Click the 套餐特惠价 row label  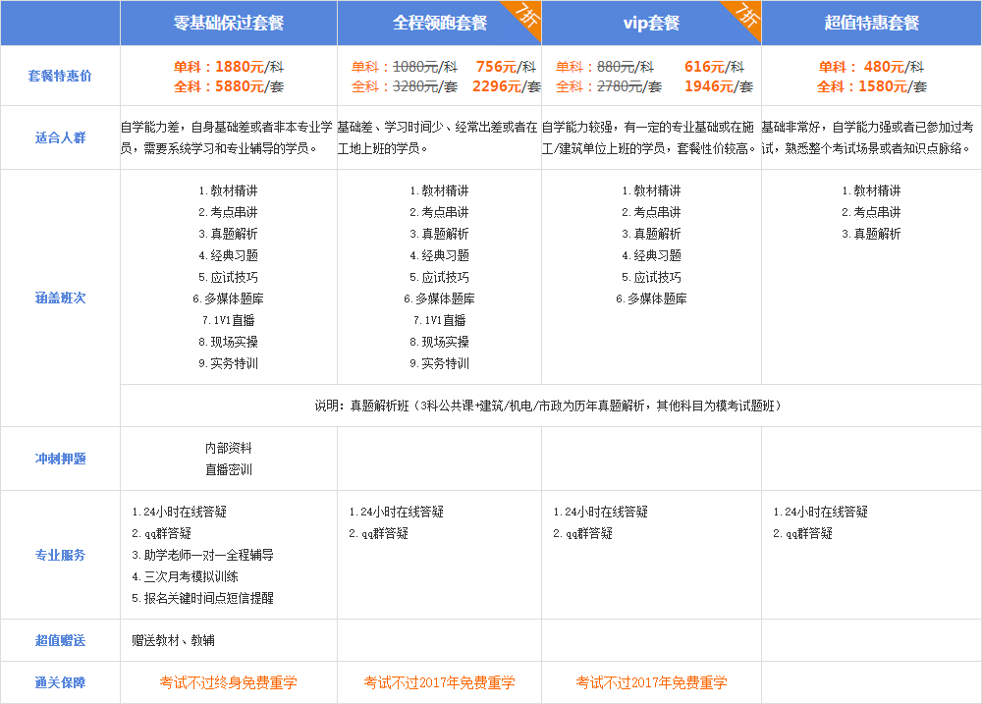(60, 76)
